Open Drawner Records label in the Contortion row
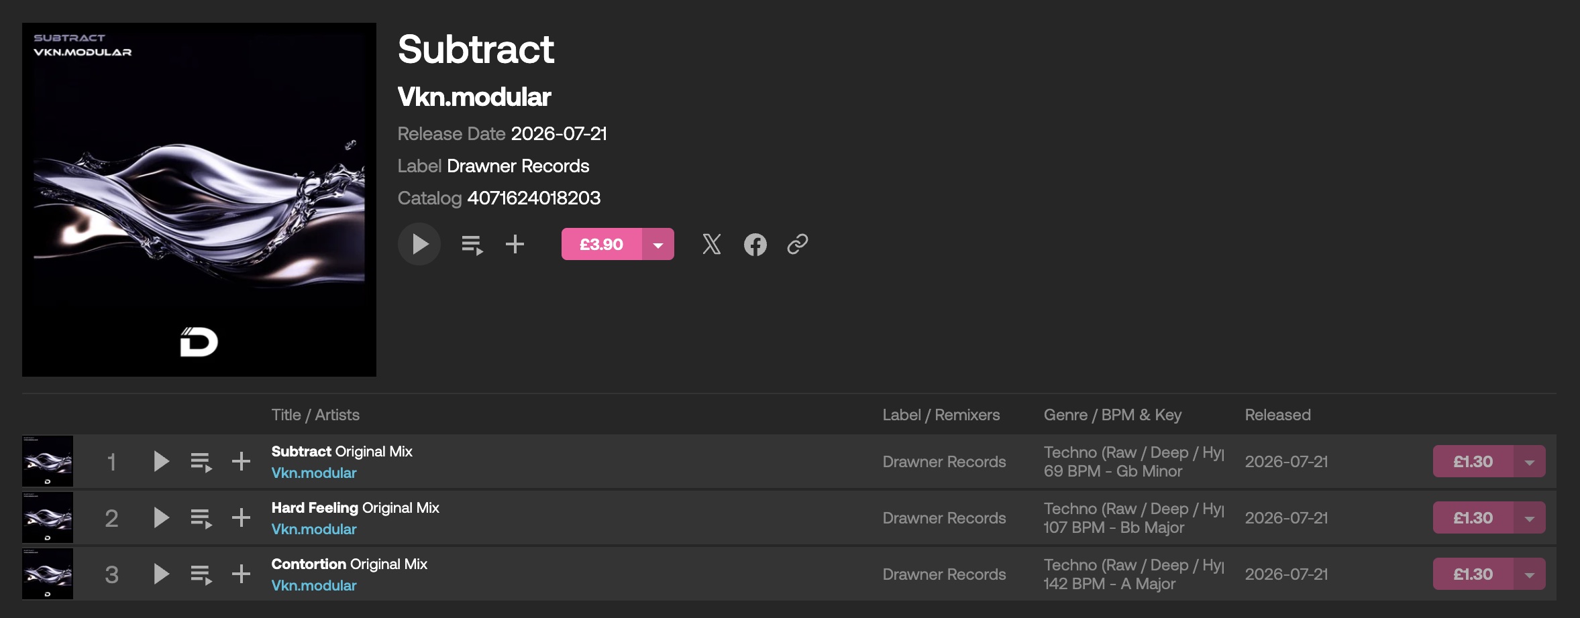 pyautogui.click(x=944, y=574)
